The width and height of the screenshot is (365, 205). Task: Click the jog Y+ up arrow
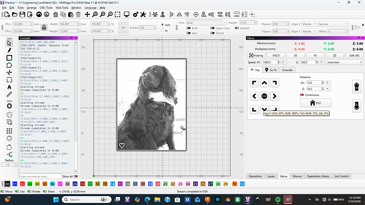pos(264,83)
